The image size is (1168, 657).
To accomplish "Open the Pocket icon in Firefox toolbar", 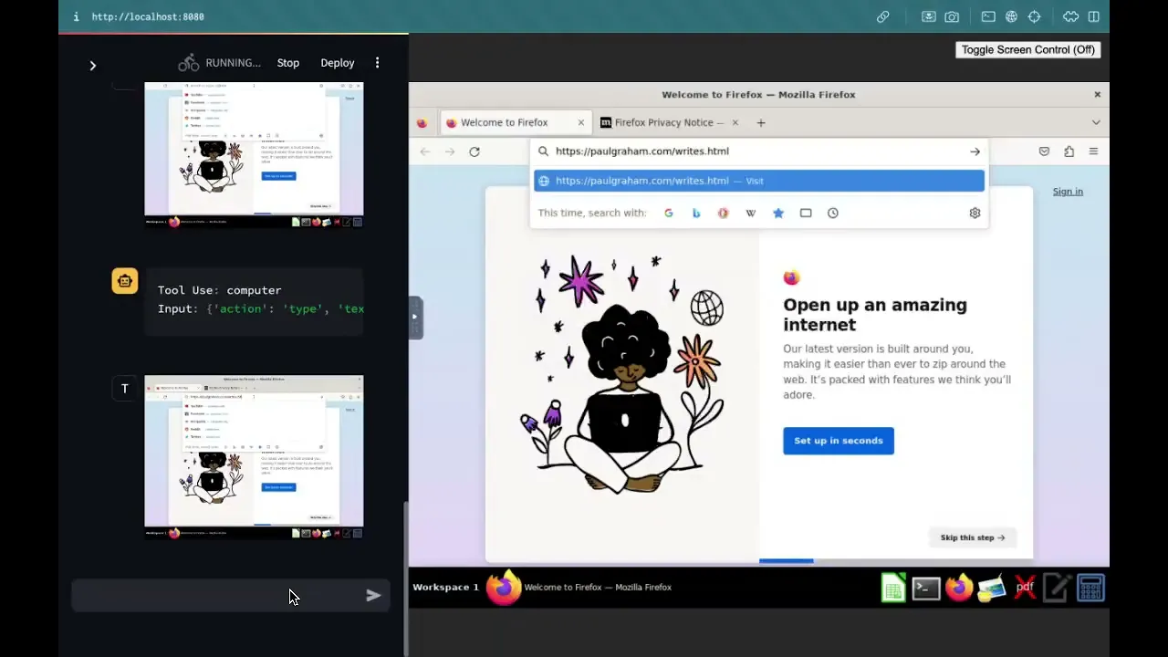I will 1044,151.
